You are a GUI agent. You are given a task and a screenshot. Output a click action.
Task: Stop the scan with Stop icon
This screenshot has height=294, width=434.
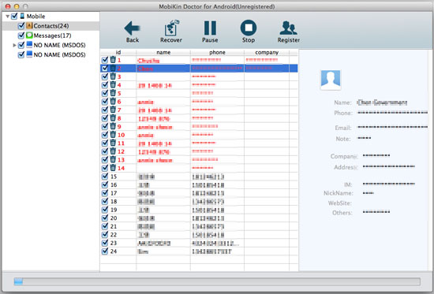click(x=249, y=28)
